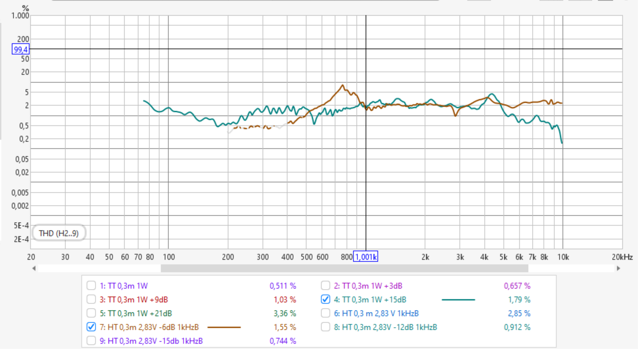Check trace 6: HT 0,3 m 2,83 V 1kHzB
Screen dimensions: 638x349
click(x=326, y=313)
